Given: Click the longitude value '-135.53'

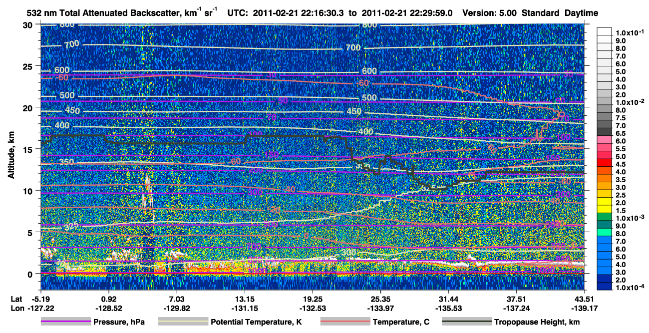Looking at the screenshot, I should [x=448, y=308].
